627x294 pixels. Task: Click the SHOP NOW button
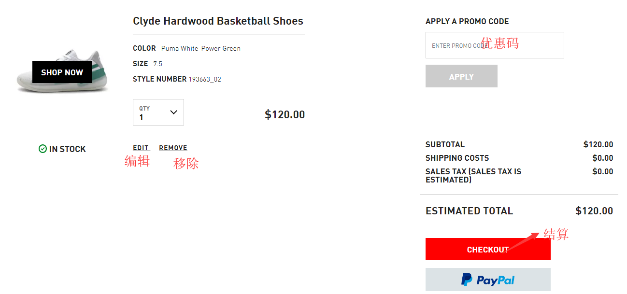[62, 72]
